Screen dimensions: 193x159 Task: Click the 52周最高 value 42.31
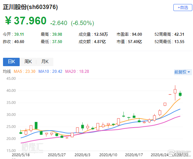[x=179, y=34]
